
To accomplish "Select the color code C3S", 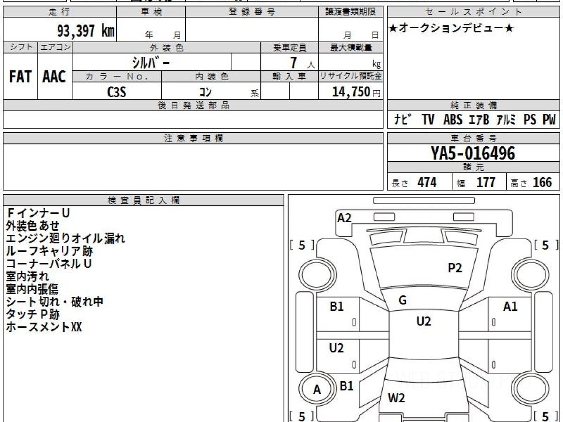I will coord(116,92).
